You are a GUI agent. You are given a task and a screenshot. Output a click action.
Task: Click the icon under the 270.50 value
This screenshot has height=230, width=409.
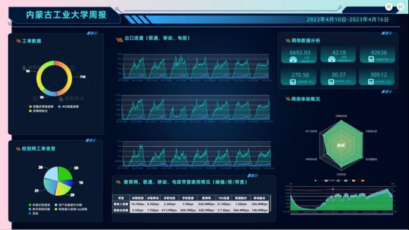coord(293,82)
